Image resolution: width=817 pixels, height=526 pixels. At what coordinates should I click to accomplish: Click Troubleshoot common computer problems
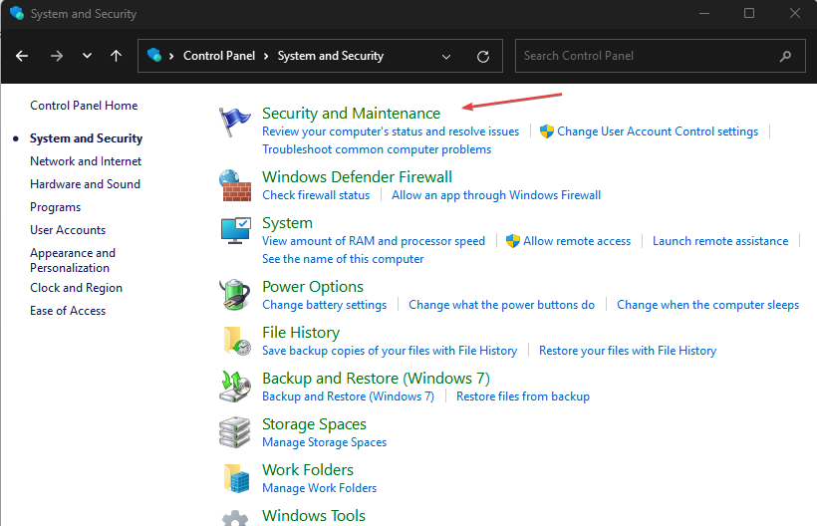click(x=377, y=149)
